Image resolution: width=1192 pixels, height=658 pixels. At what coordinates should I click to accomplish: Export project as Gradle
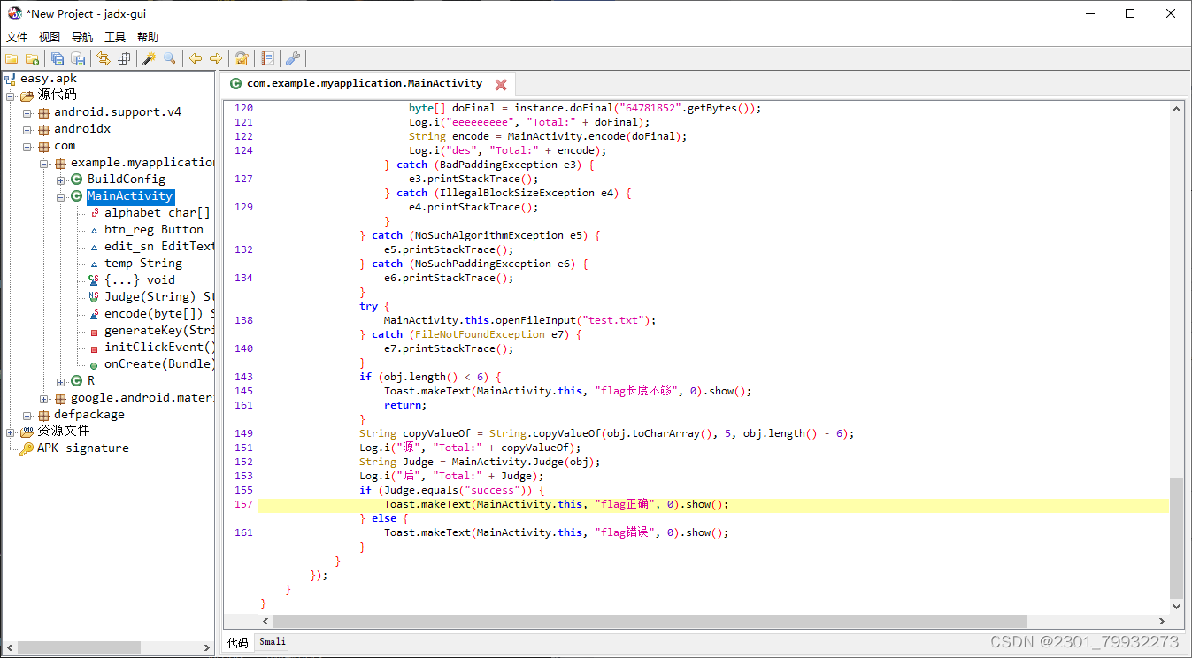tap(78, 58)
